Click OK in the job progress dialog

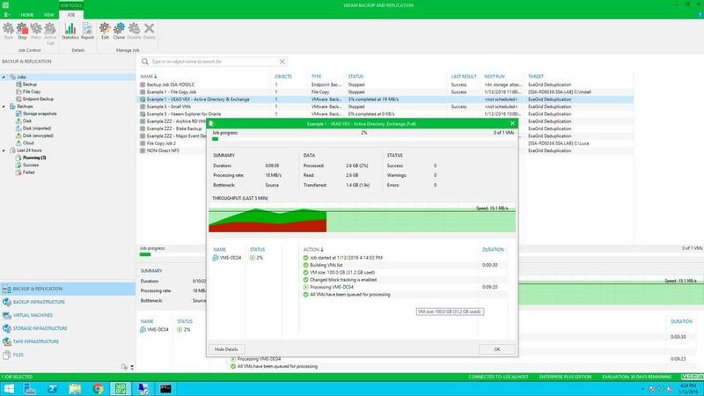[497, 348]
